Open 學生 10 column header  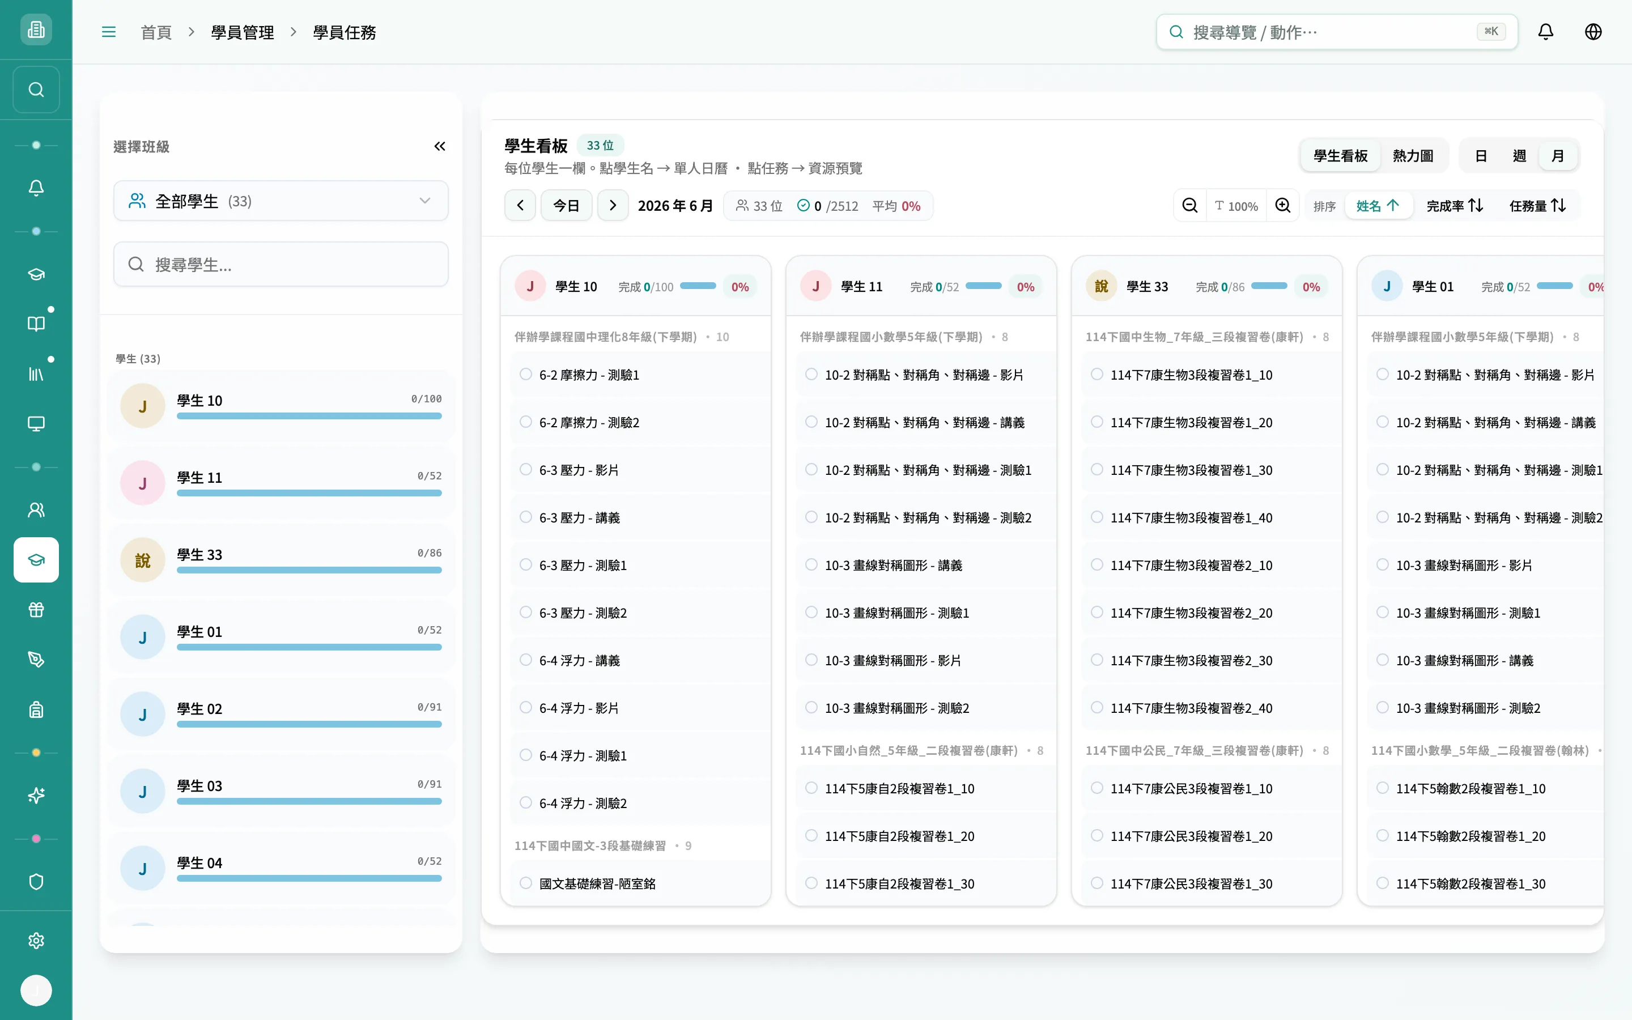click(x=635, y=287)
